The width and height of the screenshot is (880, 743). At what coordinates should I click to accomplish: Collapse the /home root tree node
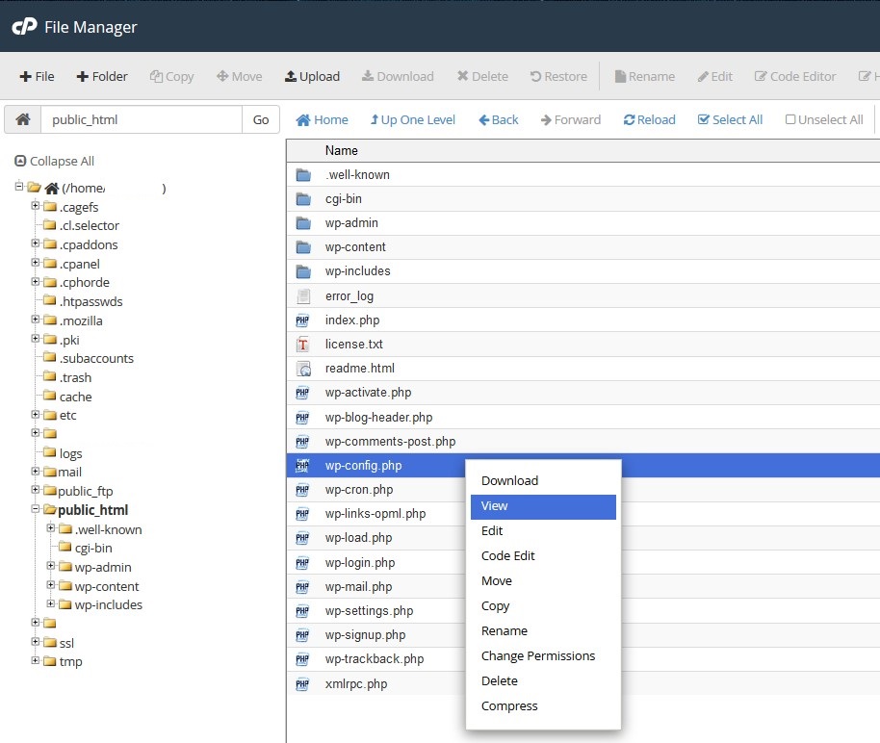[x=19, y=186]
